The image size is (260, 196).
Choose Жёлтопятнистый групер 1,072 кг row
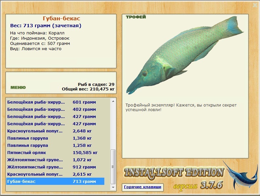(55, 160)
